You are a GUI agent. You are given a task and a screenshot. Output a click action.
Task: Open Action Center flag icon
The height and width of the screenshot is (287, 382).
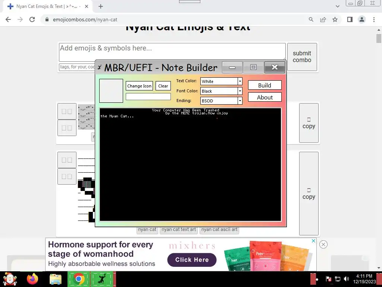click(x=328, y=279)
